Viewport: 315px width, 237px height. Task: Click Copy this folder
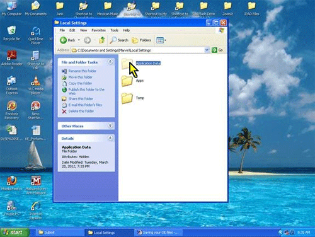coord(80,83)
